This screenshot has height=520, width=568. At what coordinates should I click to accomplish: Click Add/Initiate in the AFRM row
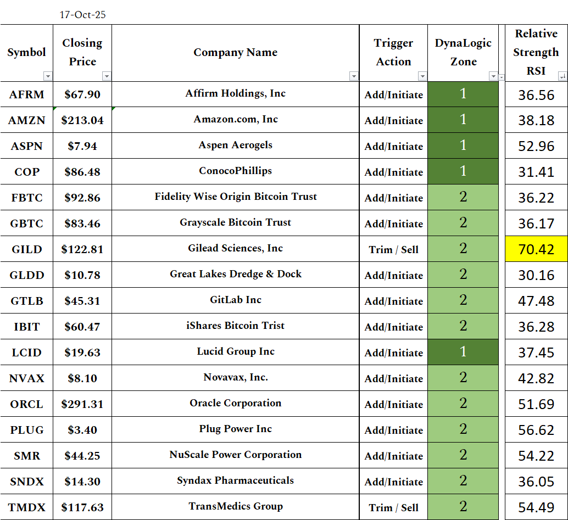coord(393,94)
